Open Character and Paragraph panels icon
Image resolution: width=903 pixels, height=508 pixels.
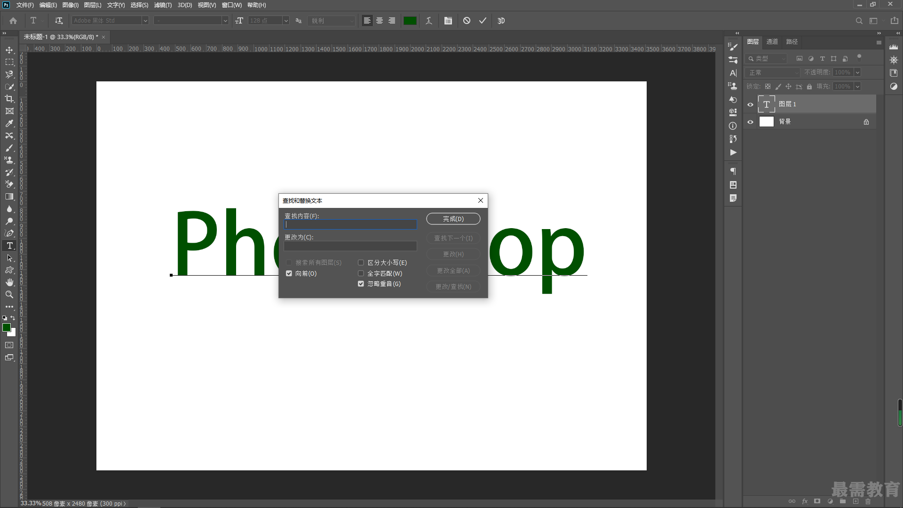[448, 21]
